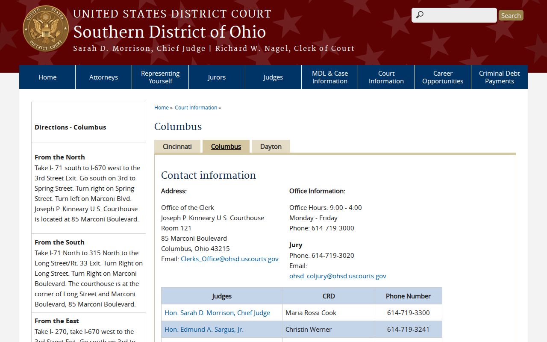
Task: Click the Columbus page heading
Action: tap(178, 127)
